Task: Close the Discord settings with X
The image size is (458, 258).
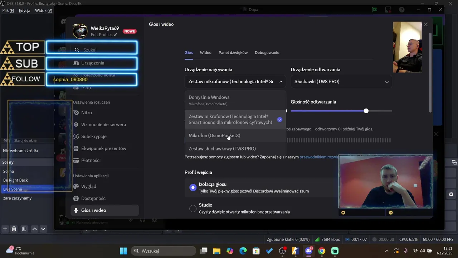Action: tap(425, 24)
